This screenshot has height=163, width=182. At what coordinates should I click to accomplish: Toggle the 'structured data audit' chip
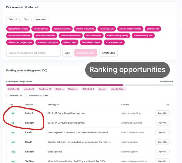pos(45,35)
